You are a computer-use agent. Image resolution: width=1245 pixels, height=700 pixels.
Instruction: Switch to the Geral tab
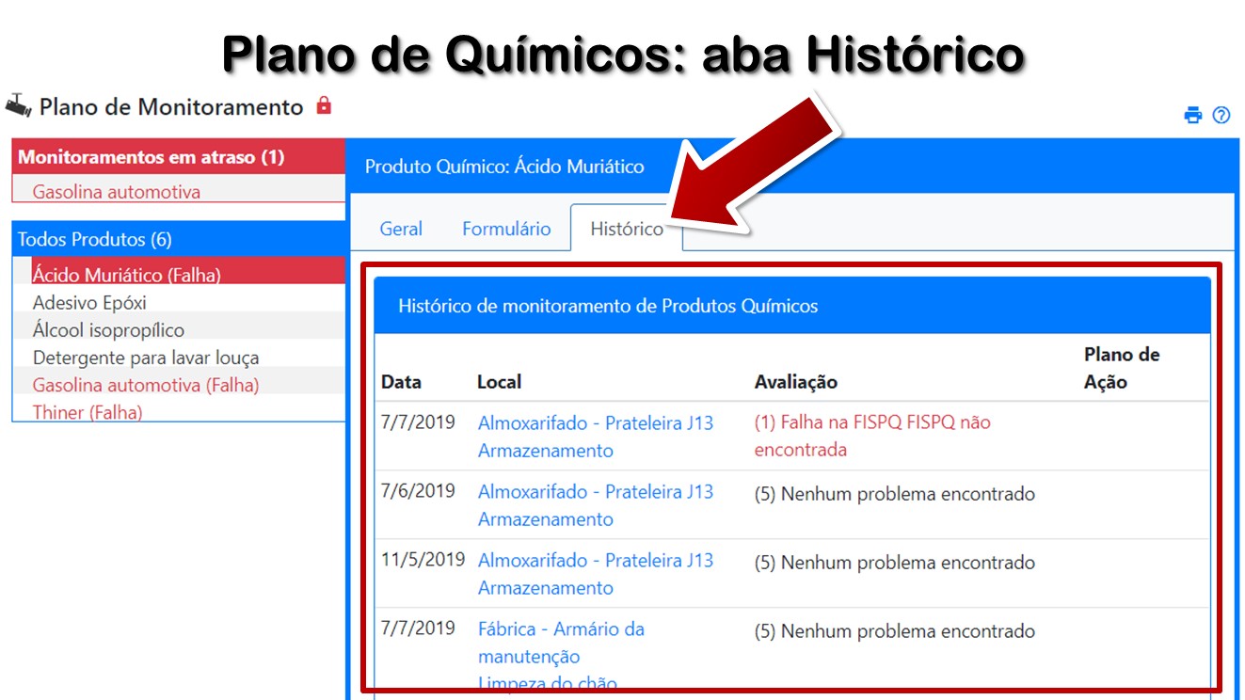pos(401,229)
